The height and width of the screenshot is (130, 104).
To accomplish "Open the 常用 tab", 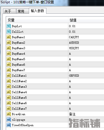I will pyautogui.click(x=23, y=11).
